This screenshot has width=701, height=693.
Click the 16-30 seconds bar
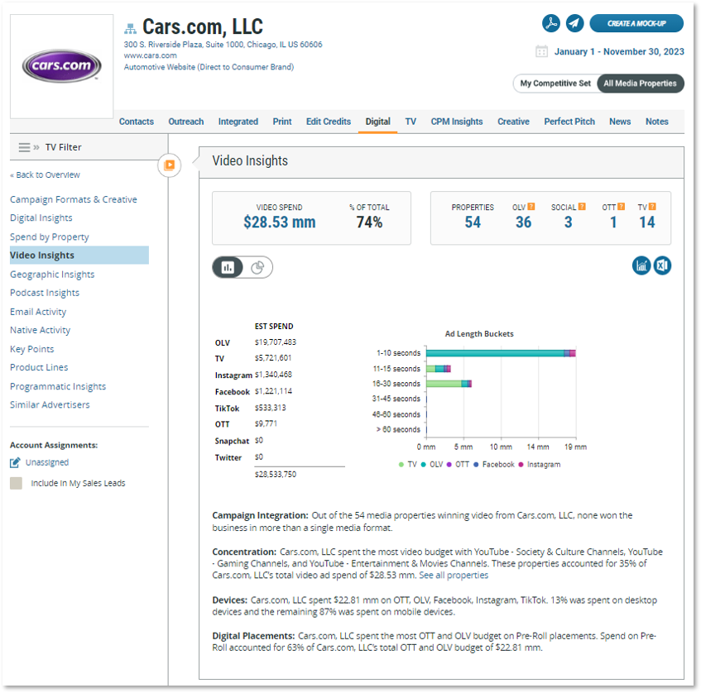pos(449,384)
